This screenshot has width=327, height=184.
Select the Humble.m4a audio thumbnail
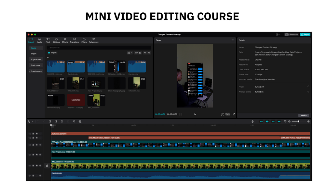click(x=137, y=66)
